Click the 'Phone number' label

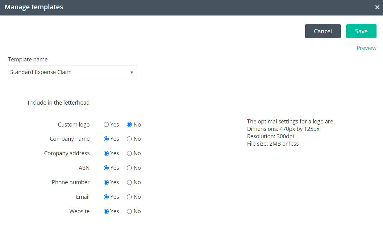point(71,182)
